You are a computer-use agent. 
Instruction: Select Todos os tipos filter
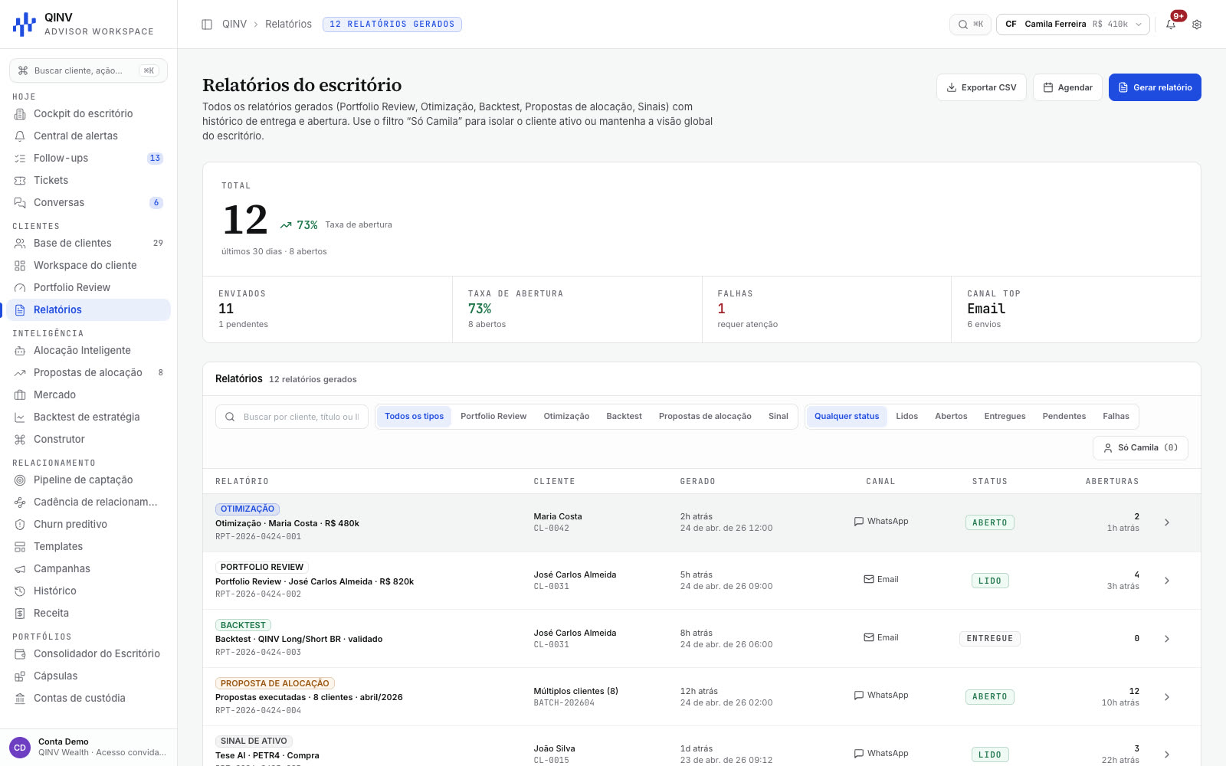(414, 417)
